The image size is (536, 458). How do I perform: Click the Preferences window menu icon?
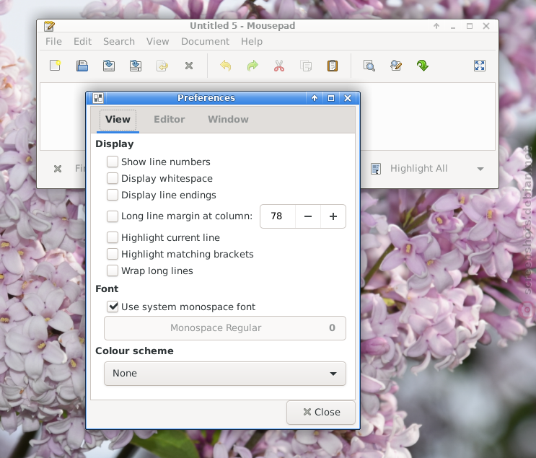coord(98,98)
